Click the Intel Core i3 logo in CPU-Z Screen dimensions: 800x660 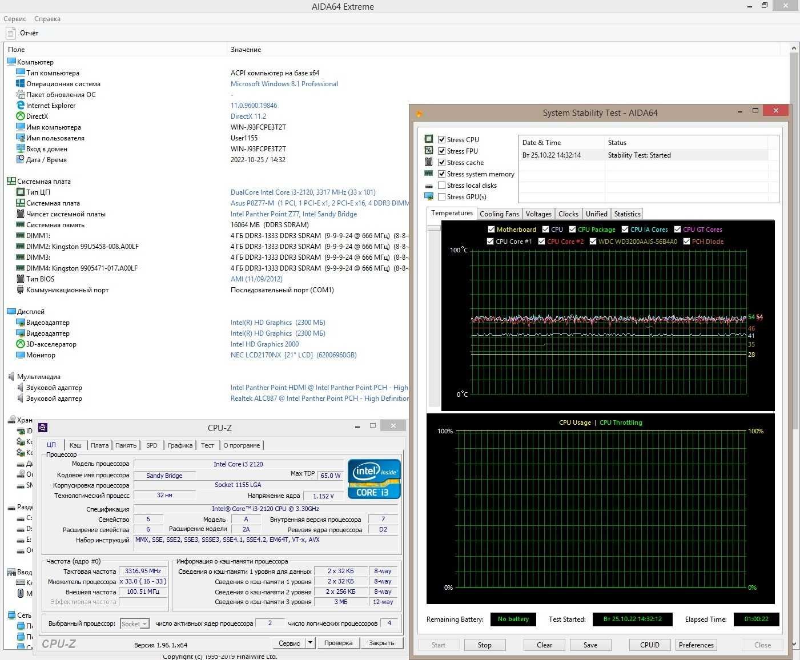[374, 479]
